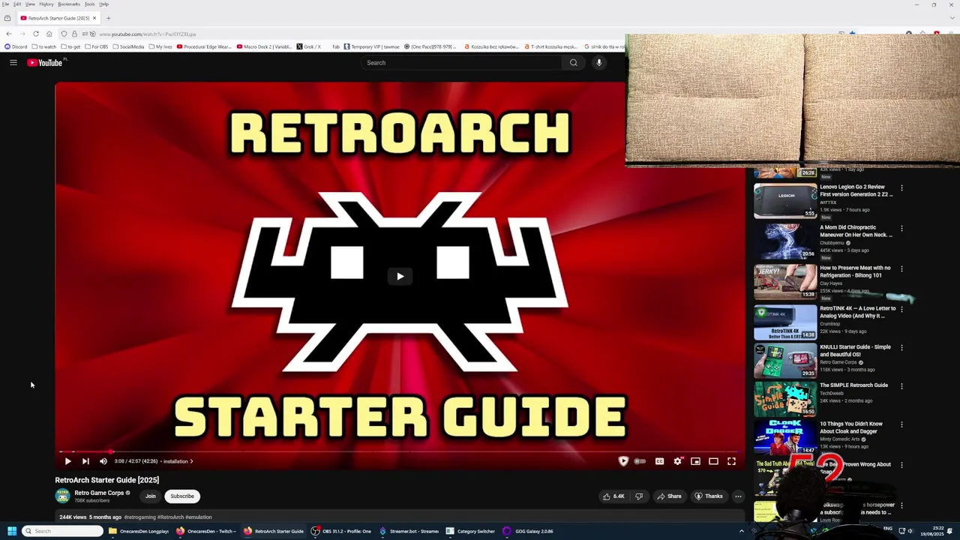
Task: Toggle theater mode view
Action: 714,461
